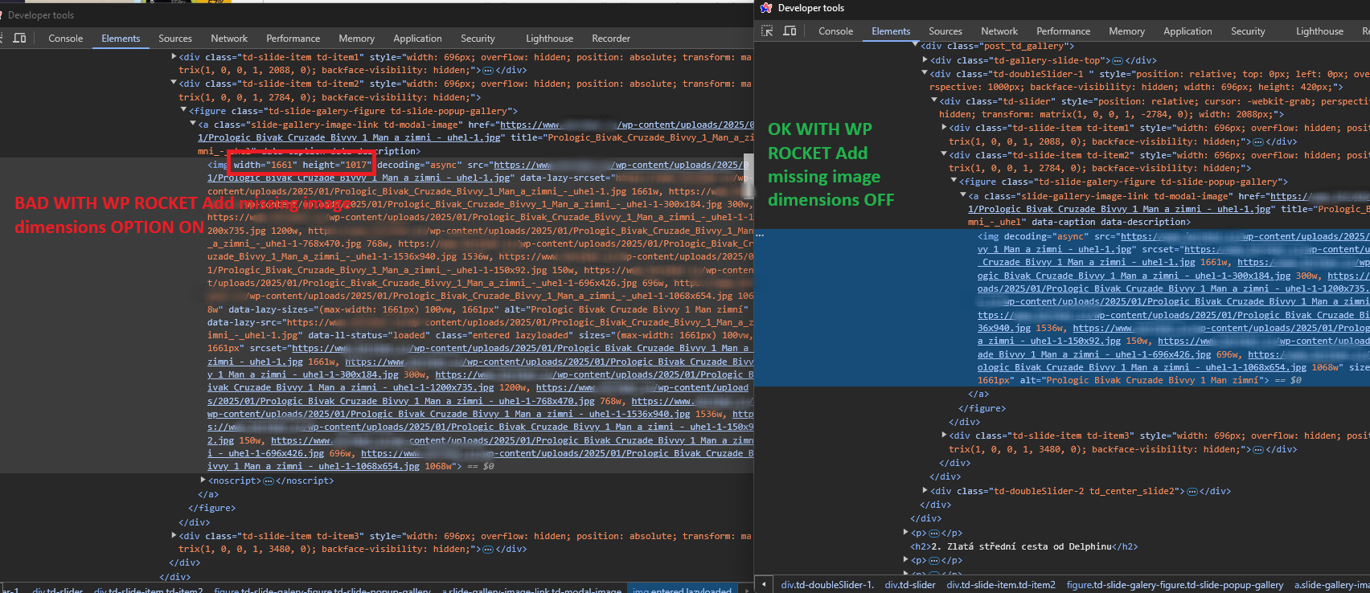
Task: Expand td-item3 div in left window
Action: pos(174,536)
